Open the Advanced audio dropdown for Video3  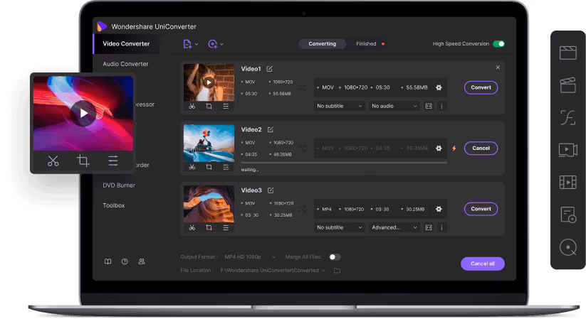click(x=394, y=227)
